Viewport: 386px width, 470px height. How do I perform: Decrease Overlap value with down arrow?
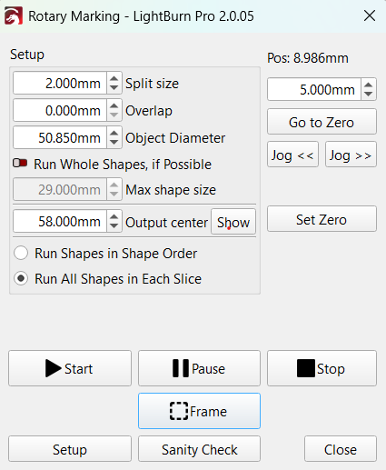coord(114,115)
